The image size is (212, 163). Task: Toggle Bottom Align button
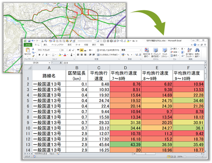pyautogui.click(x=85, y=50)
